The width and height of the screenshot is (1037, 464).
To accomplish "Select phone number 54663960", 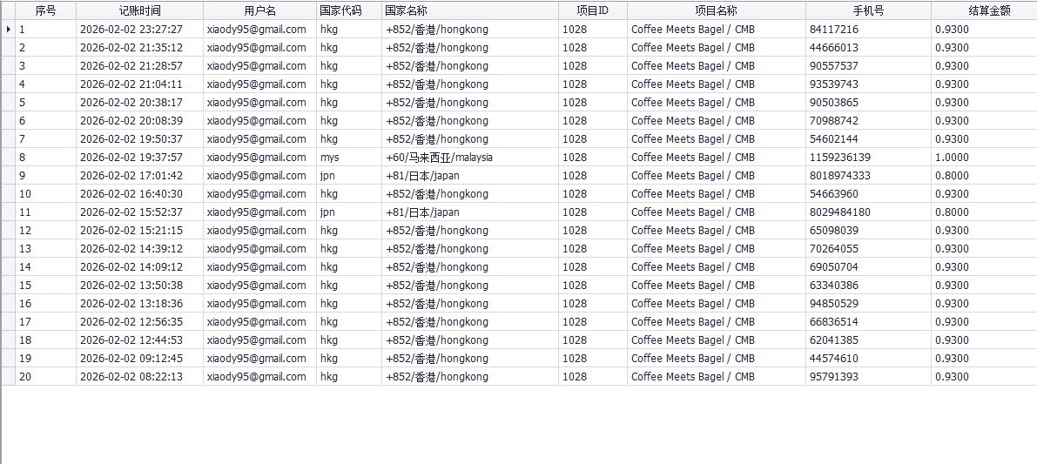I will tap(834, 193).
